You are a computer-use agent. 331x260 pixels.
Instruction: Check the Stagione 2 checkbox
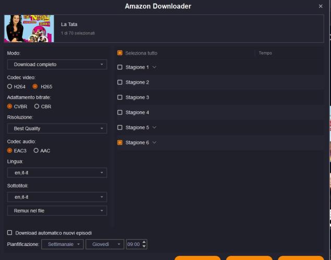click(x=120, y=82)
